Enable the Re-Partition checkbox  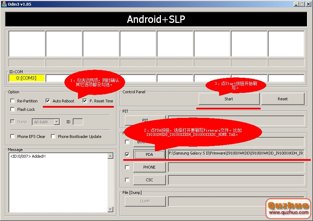(12, 101)
